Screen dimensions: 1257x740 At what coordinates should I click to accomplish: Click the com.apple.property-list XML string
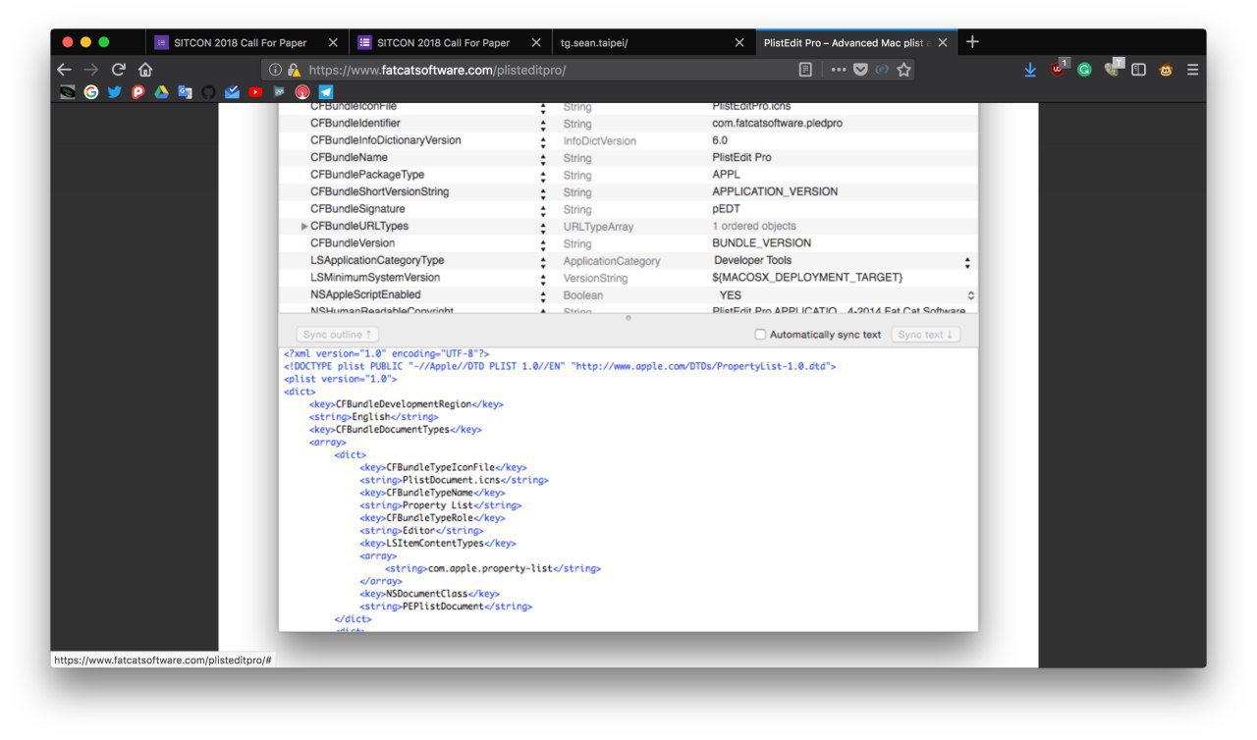[x=491, y=568]
